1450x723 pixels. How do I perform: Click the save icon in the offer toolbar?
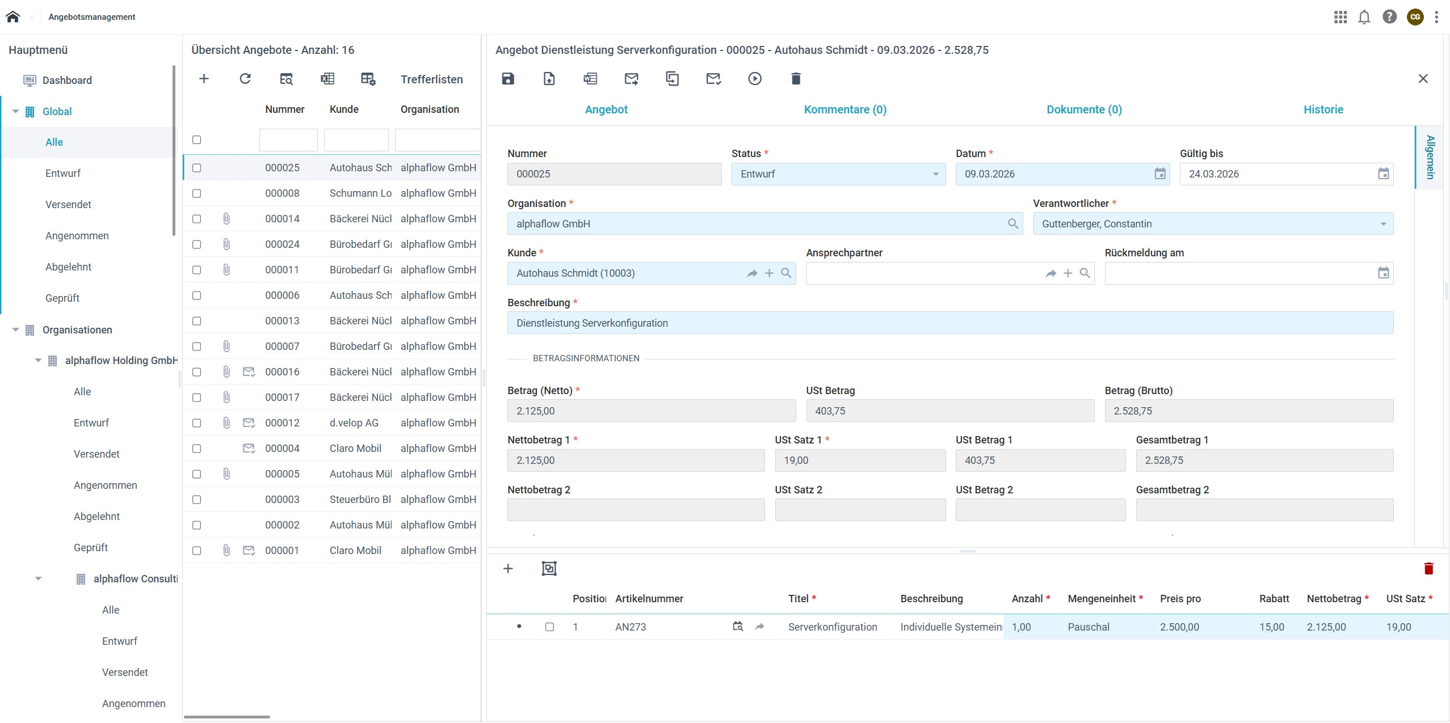(x=508, y=79)
